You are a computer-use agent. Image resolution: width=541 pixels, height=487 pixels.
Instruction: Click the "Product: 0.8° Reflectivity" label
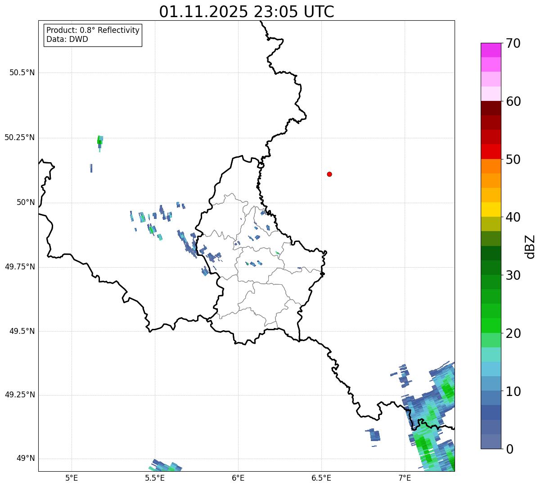[x=93, y=30]
